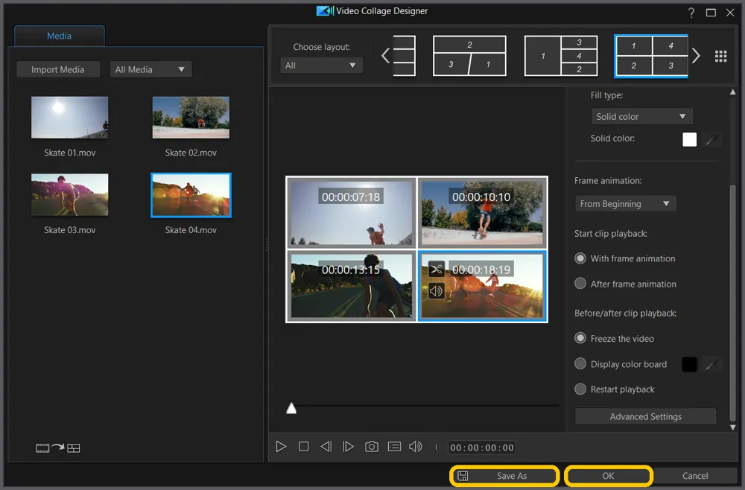Pick color board color with eyedropper
The width and height of the screenshot is (745, 490).
711,364
